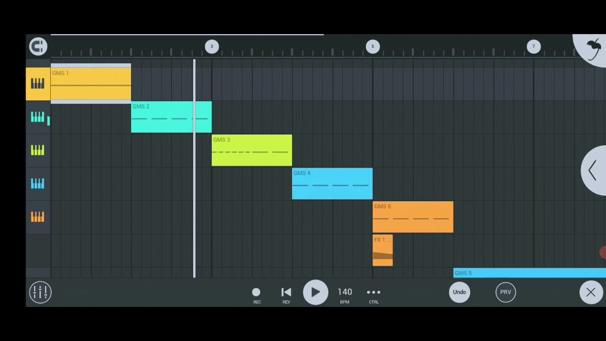Jump to bar 7 marker on timeline

[534, 46]
